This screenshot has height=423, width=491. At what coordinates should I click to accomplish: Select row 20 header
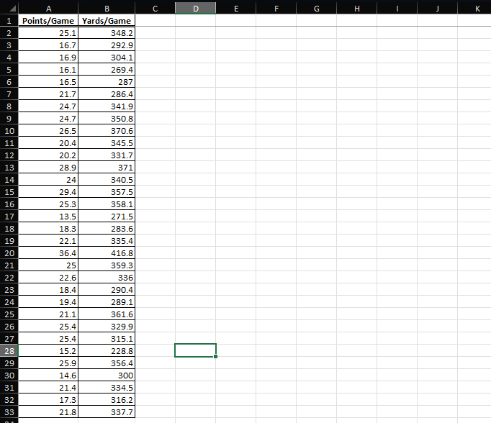[9, 253]
